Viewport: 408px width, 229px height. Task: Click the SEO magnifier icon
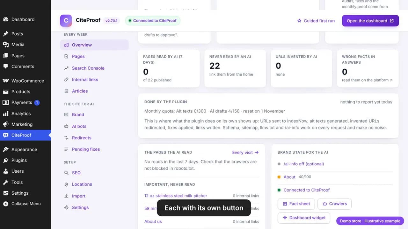66,173
